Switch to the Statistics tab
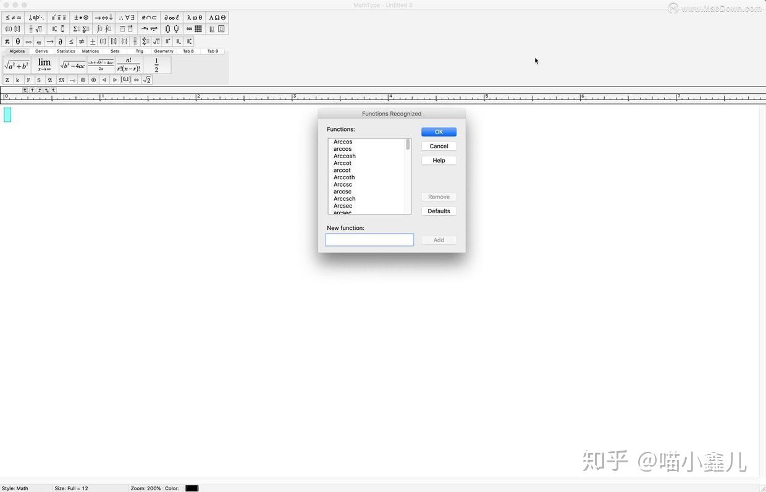Viewport: 766px width, 492px height. pyautogui.click(x=65, y=51)
